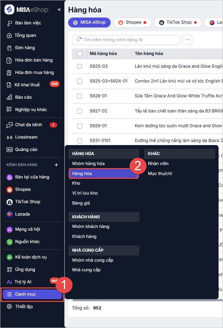Open Shopee channel icon in sidebar
This screenshot has width=223, height=328.
(10, 190)
